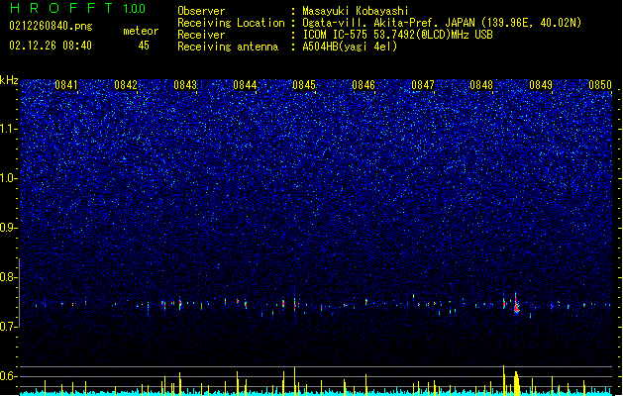Viewport: 623px width, 396px height.
Task: Click the 0848 time marker
Action: coord(481,85)
